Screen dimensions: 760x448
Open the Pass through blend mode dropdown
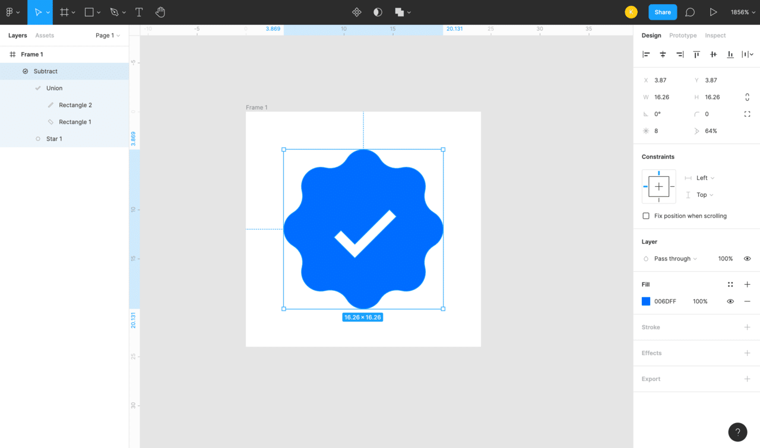(675, 259)
